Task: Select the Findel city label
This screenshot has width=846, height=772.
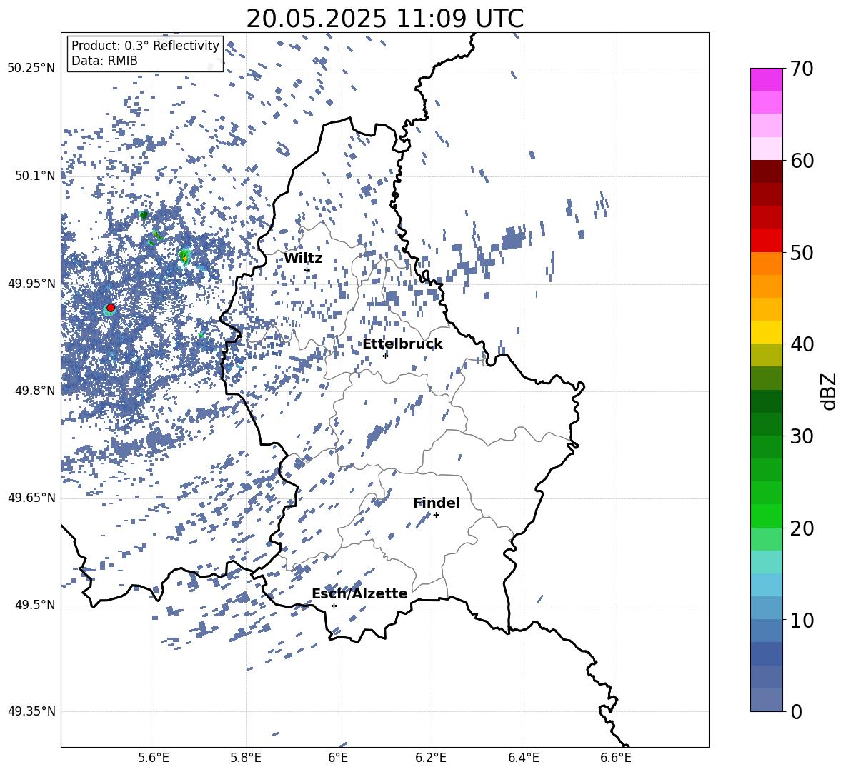Action: coord(437,503)
